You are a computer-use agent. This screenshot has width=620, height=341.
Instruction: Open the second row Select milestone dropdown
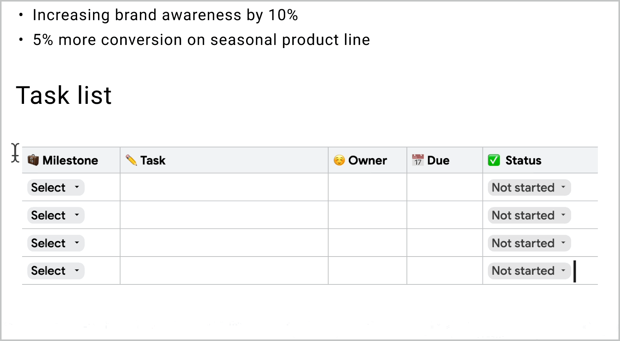pos(56,215)
